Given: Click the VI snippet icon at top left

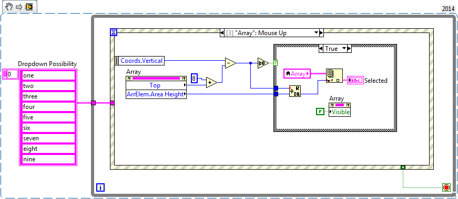Looking at the screenshot, I should point(29,7).
